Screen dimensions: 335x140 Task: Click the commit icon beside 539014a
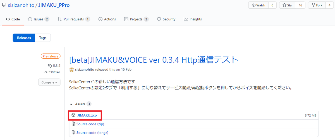(46, 72)
